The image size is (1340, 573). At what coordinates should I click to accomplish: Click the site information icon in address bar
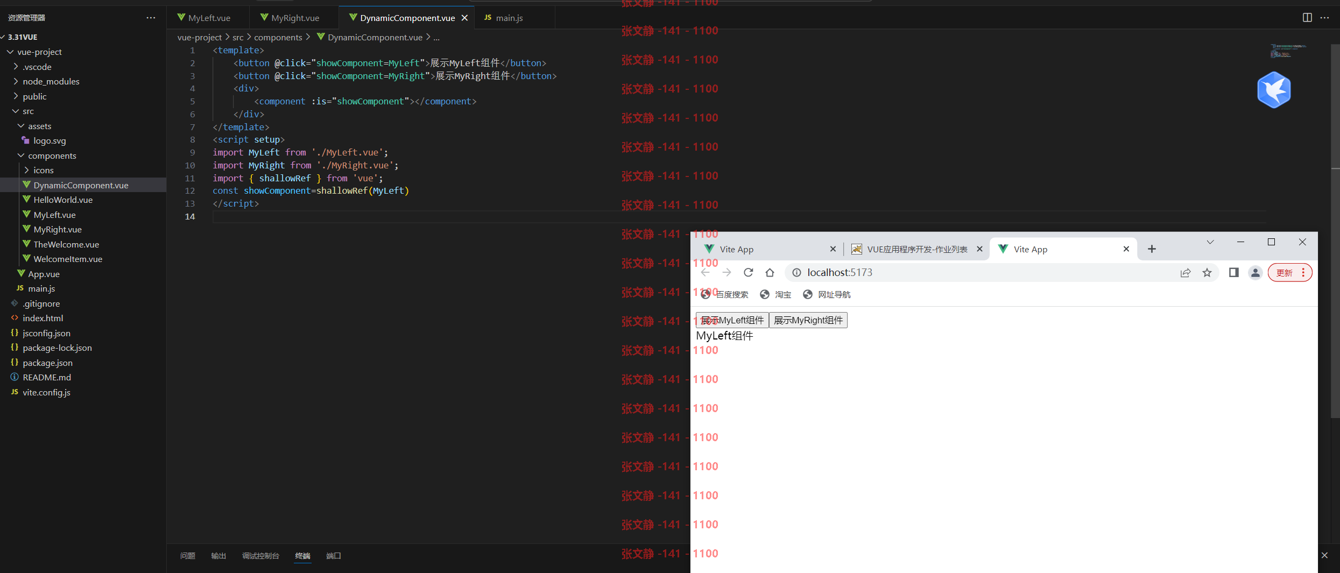pos(796,273)
